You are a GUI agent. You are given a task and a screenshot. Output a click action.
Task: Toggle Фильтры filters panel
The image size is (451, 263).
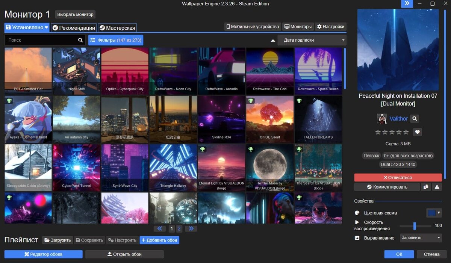[116, 40]
